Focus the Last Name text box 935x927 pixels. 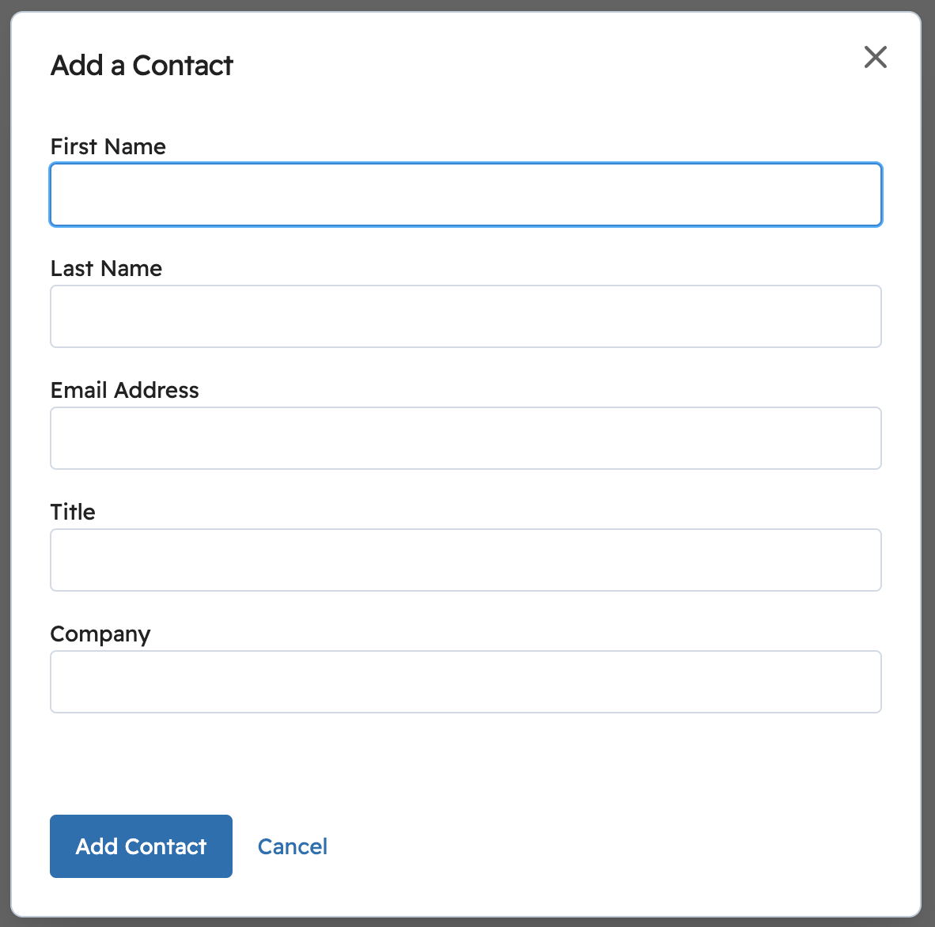[465, 316]
